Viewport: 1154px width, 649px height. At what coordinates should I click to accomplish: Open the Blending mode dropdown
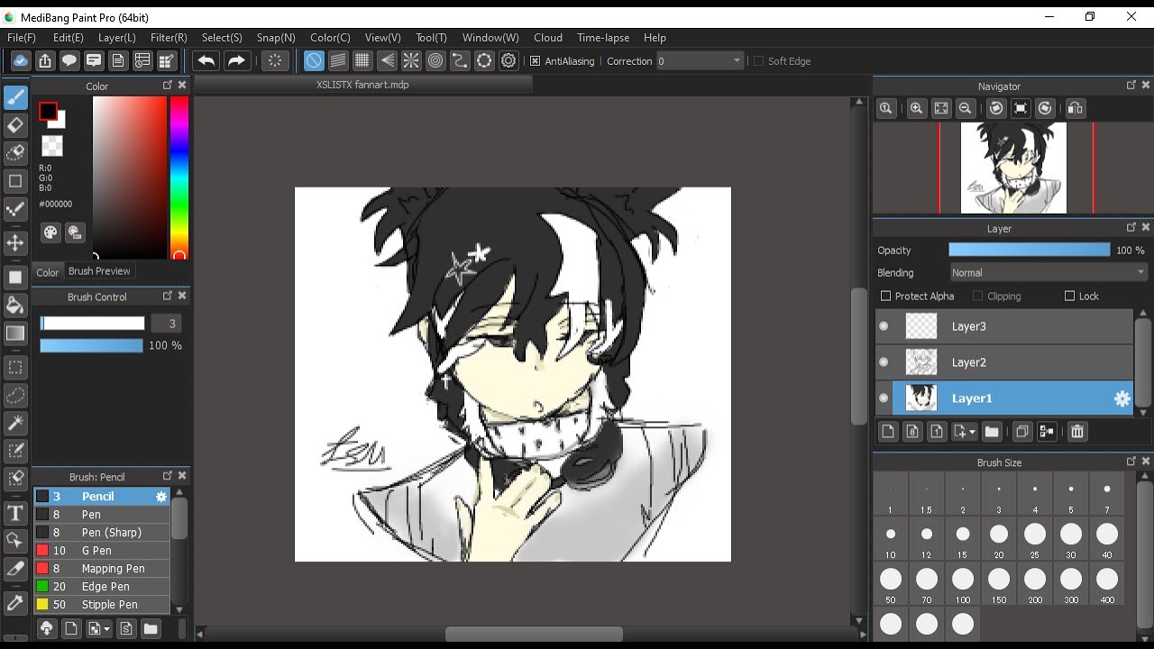coord(1049,272)
